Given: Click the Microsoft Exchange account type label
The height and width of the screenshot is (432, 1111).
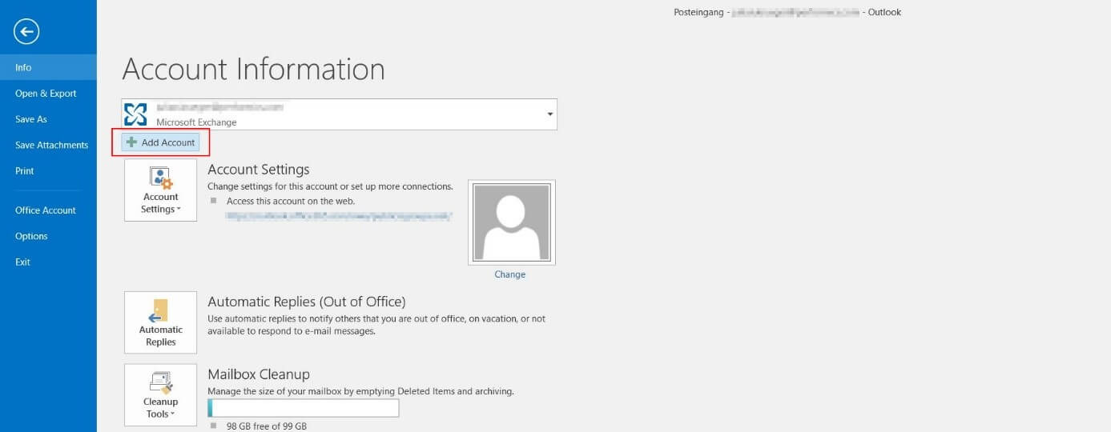Looking at the screenshot, I should [196, 122].
